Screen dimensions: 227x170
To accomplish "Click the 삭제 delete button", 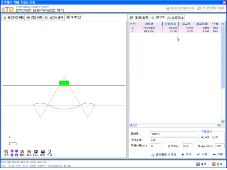I will (218, 155).
